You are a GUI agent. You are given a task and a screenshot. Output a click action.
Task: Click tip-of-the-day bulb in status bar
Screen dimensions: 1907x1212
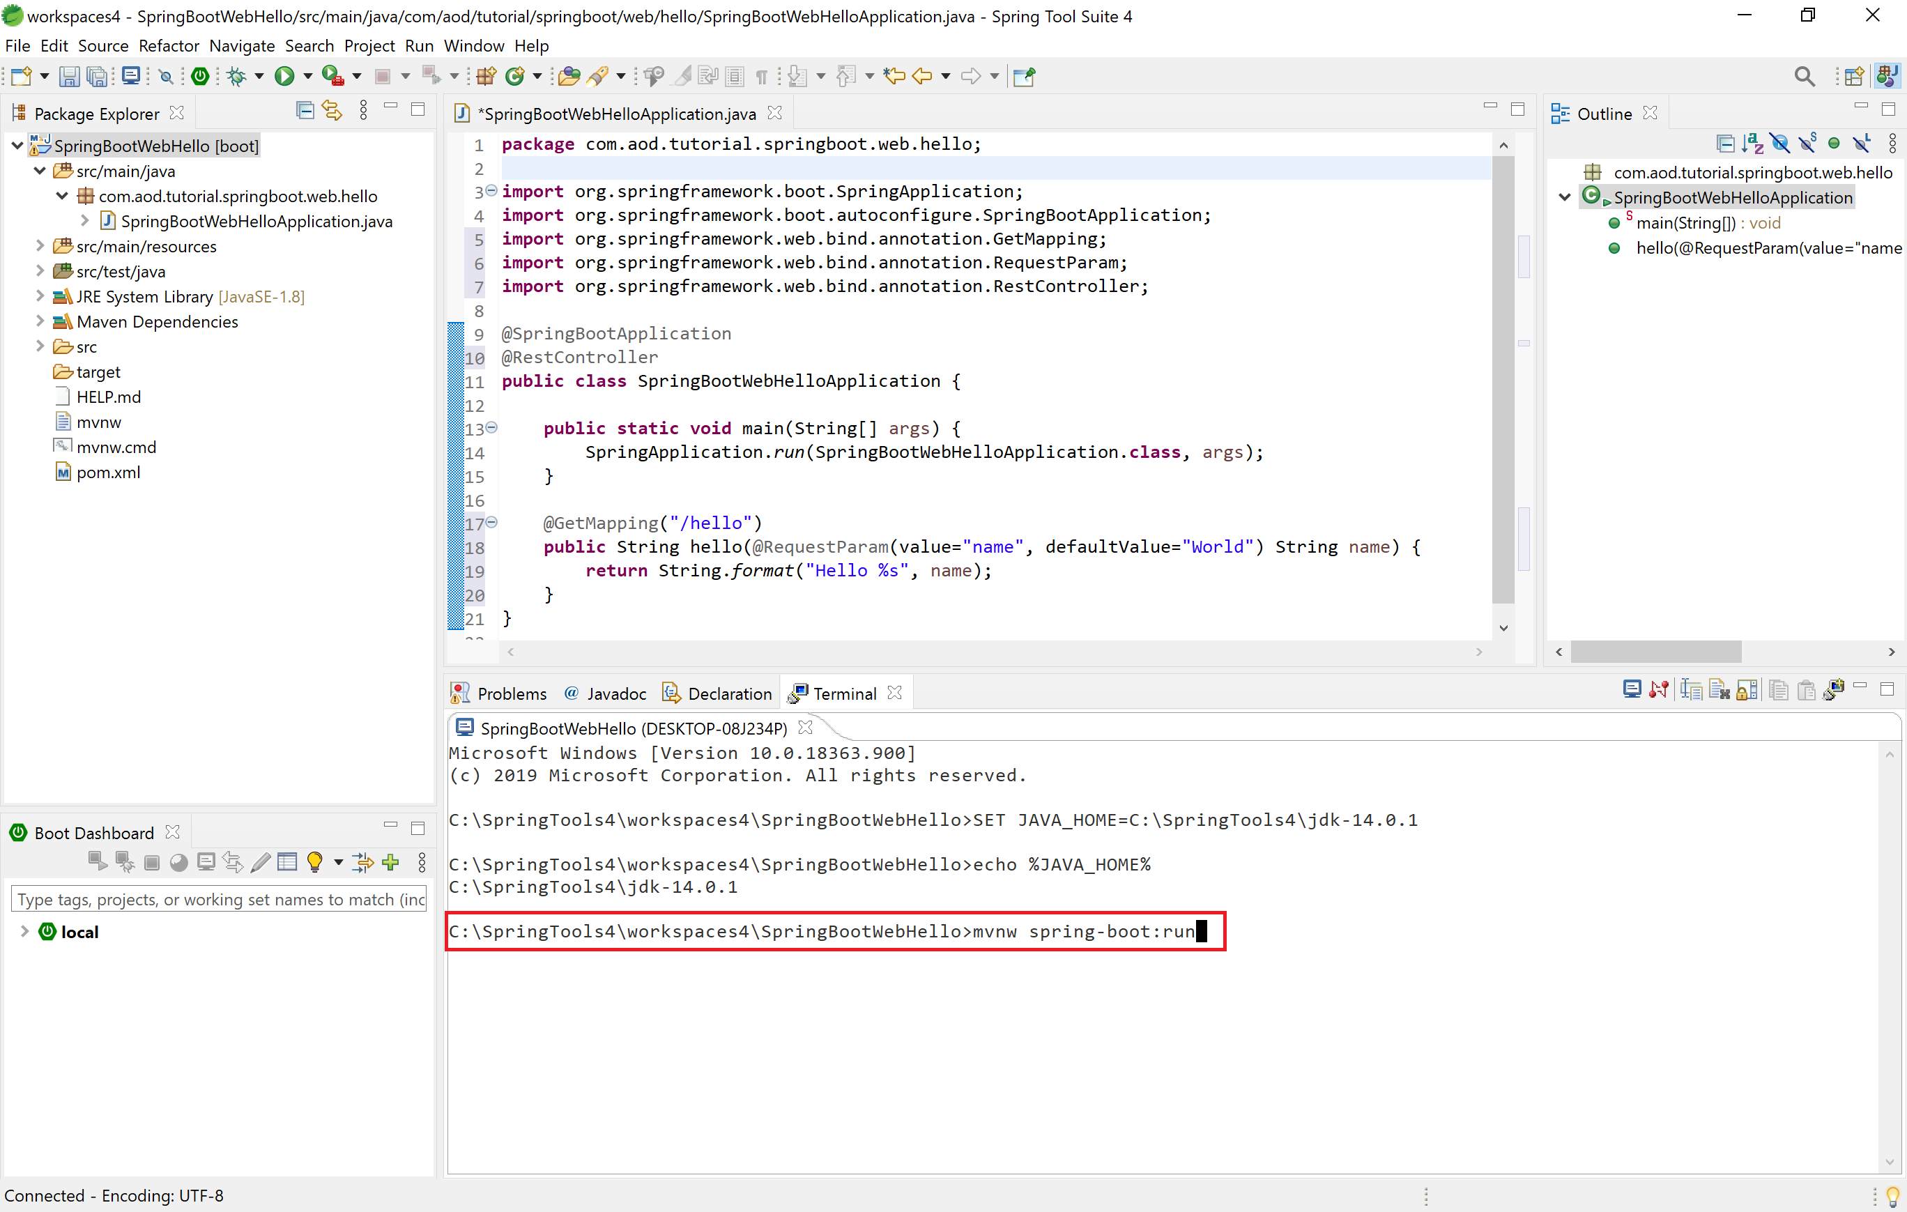click(x=1892, y=1195)
